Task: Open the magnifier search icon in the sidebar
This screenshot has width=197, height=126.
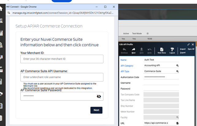Action: 1,45
